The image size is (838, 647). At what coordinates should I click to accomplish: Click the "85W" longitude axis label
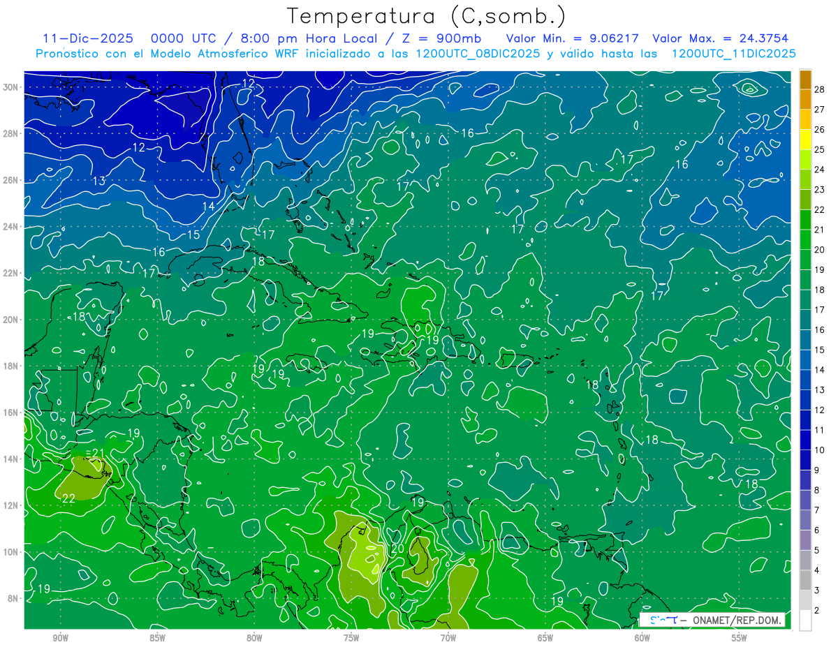pos(157,638)
